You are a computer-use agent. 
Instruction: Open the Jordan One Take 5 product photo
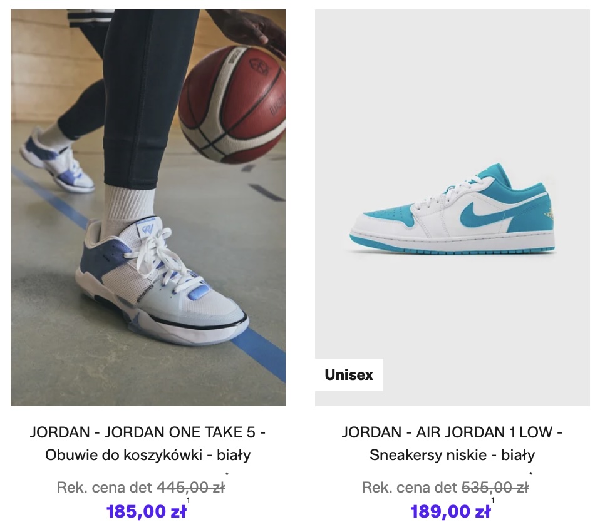[x=148, y=208]
